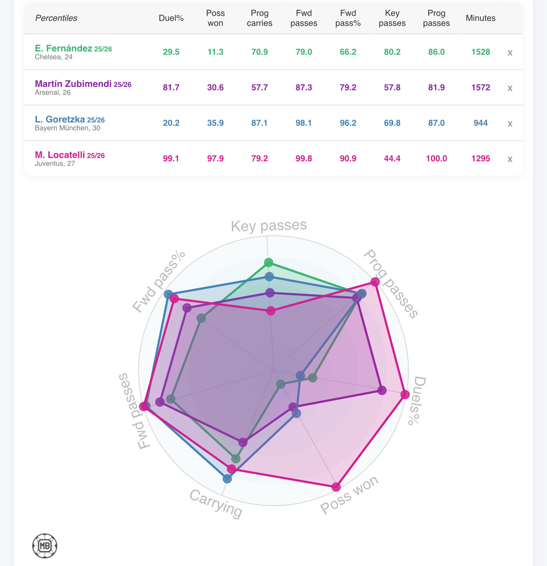Remove Martín Zubimendi row with x

click(x=510, y=88)
